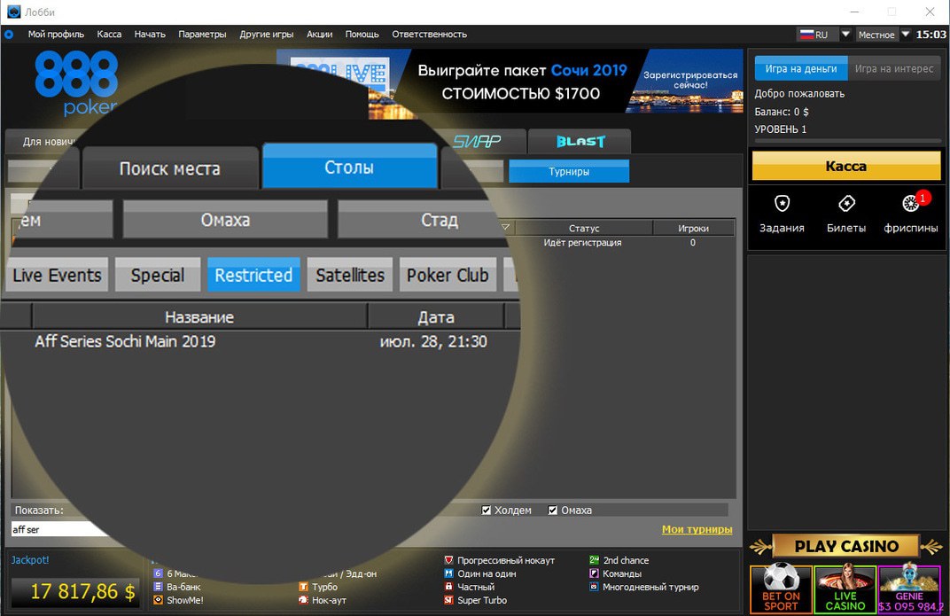Open the RU language dropdown
The height and width of the screenshot is (616, 950).
point(821,35)
